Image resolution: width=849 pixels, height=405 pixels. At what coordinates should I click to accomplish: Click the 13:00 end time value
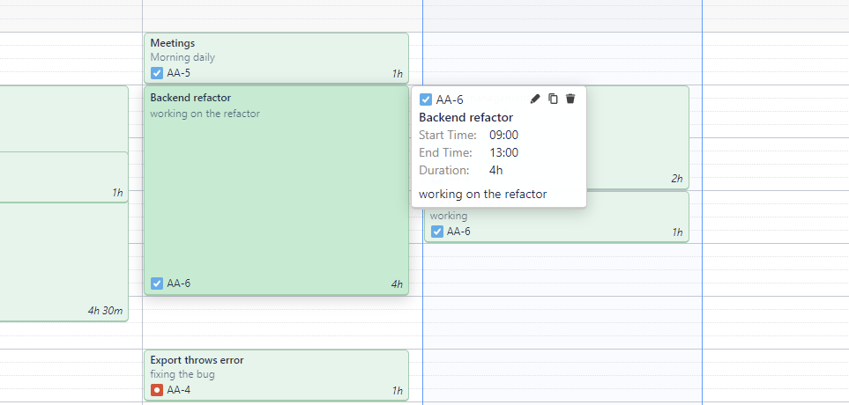pos(503,152)
